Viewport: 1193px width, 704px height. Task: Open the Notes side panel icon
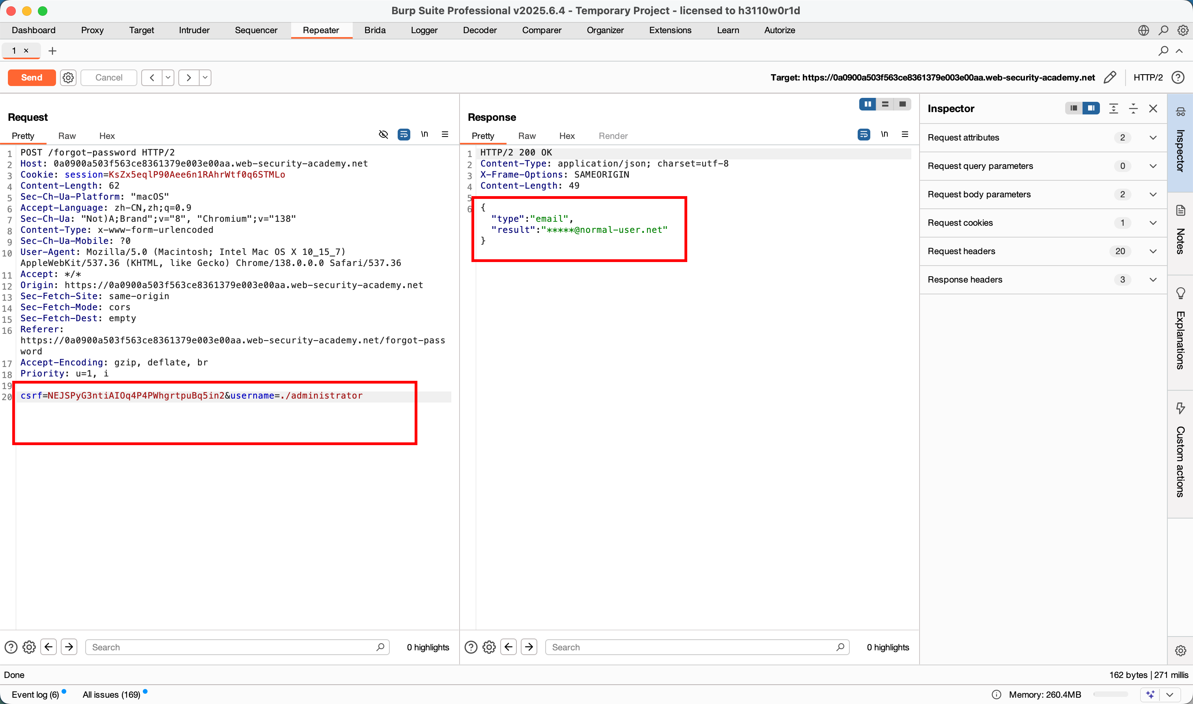click(x=1180, y=211)
